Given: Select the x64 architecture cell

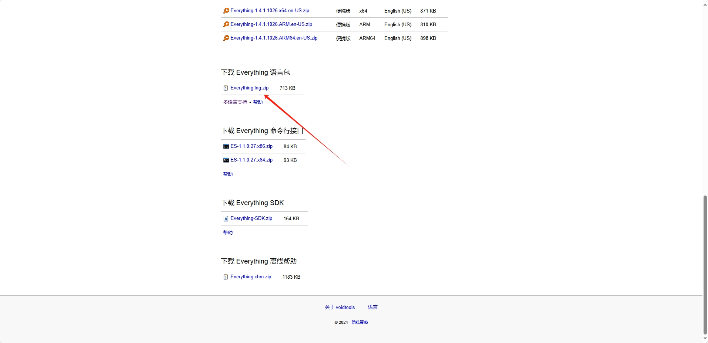Looking at the screenshot, I should (363, 11).
